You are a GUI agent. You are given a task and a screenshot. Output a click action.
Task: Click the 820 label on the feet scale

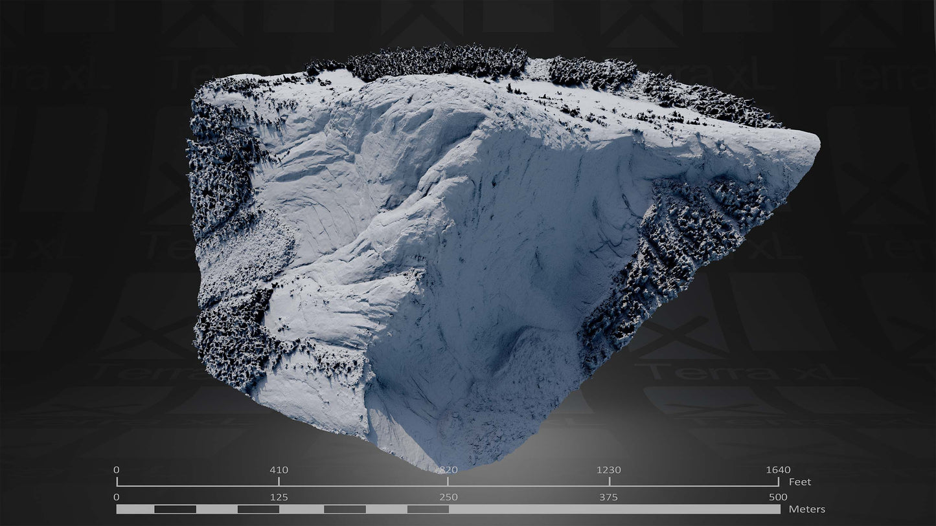[x=448, y=470]
